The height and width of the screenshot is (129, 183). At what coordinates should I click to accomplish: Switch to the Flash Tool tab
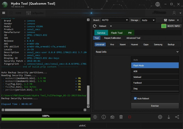click(117, 33)
